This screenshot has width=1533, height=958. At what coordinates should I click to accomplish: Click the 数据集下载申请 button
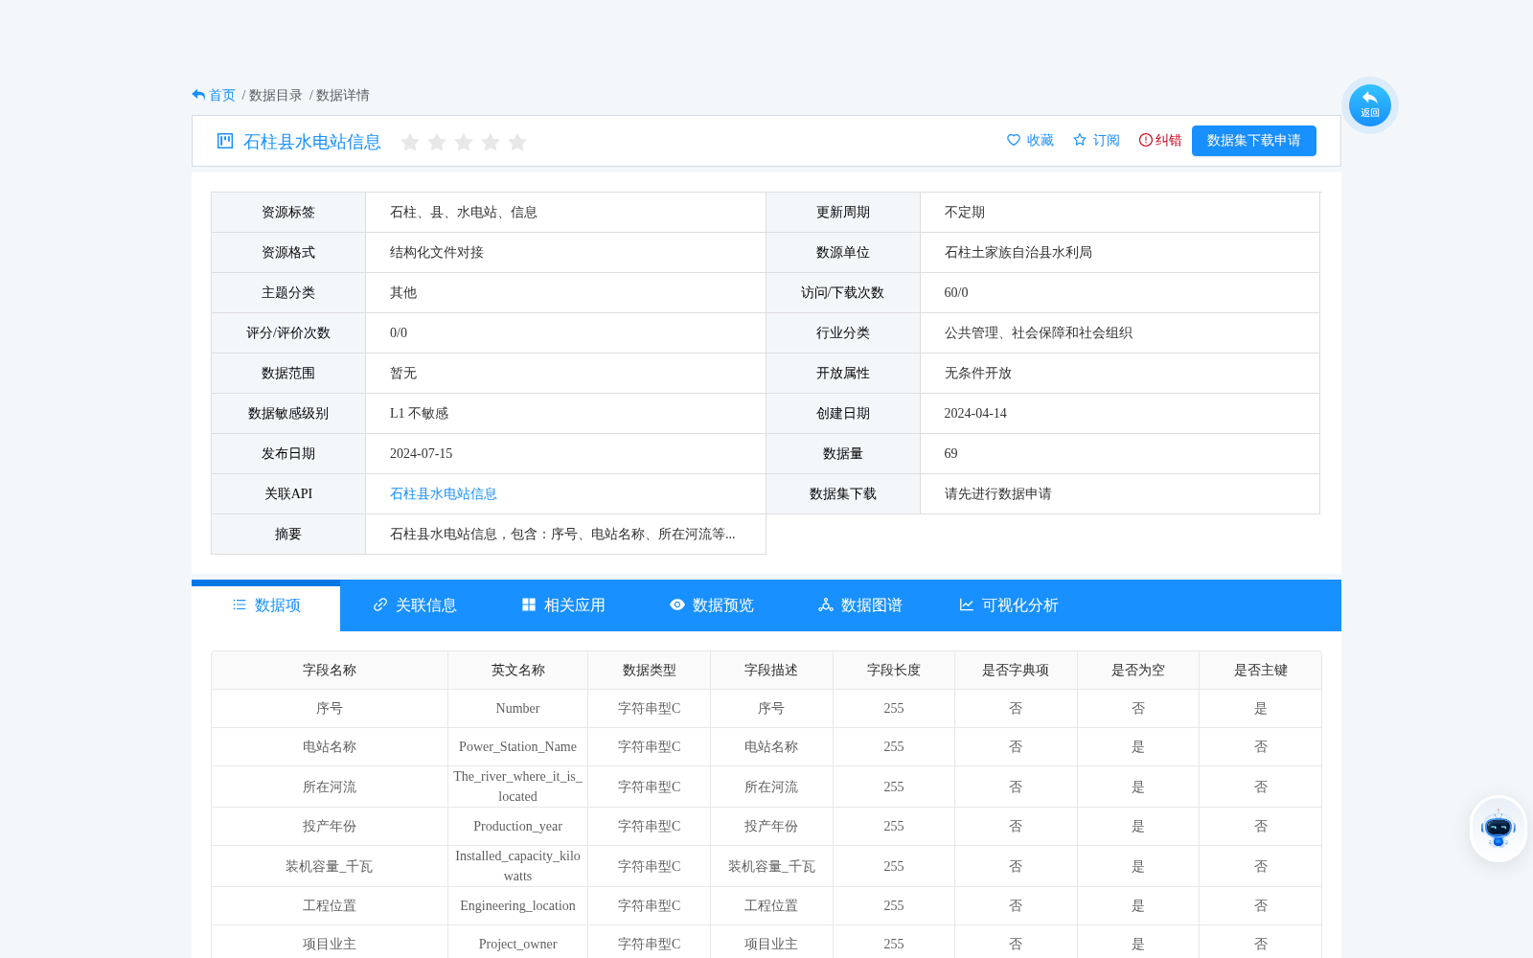1254,141
